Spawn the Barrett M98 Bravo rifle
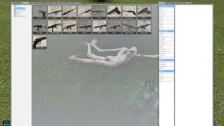 (x=84, y=12)
